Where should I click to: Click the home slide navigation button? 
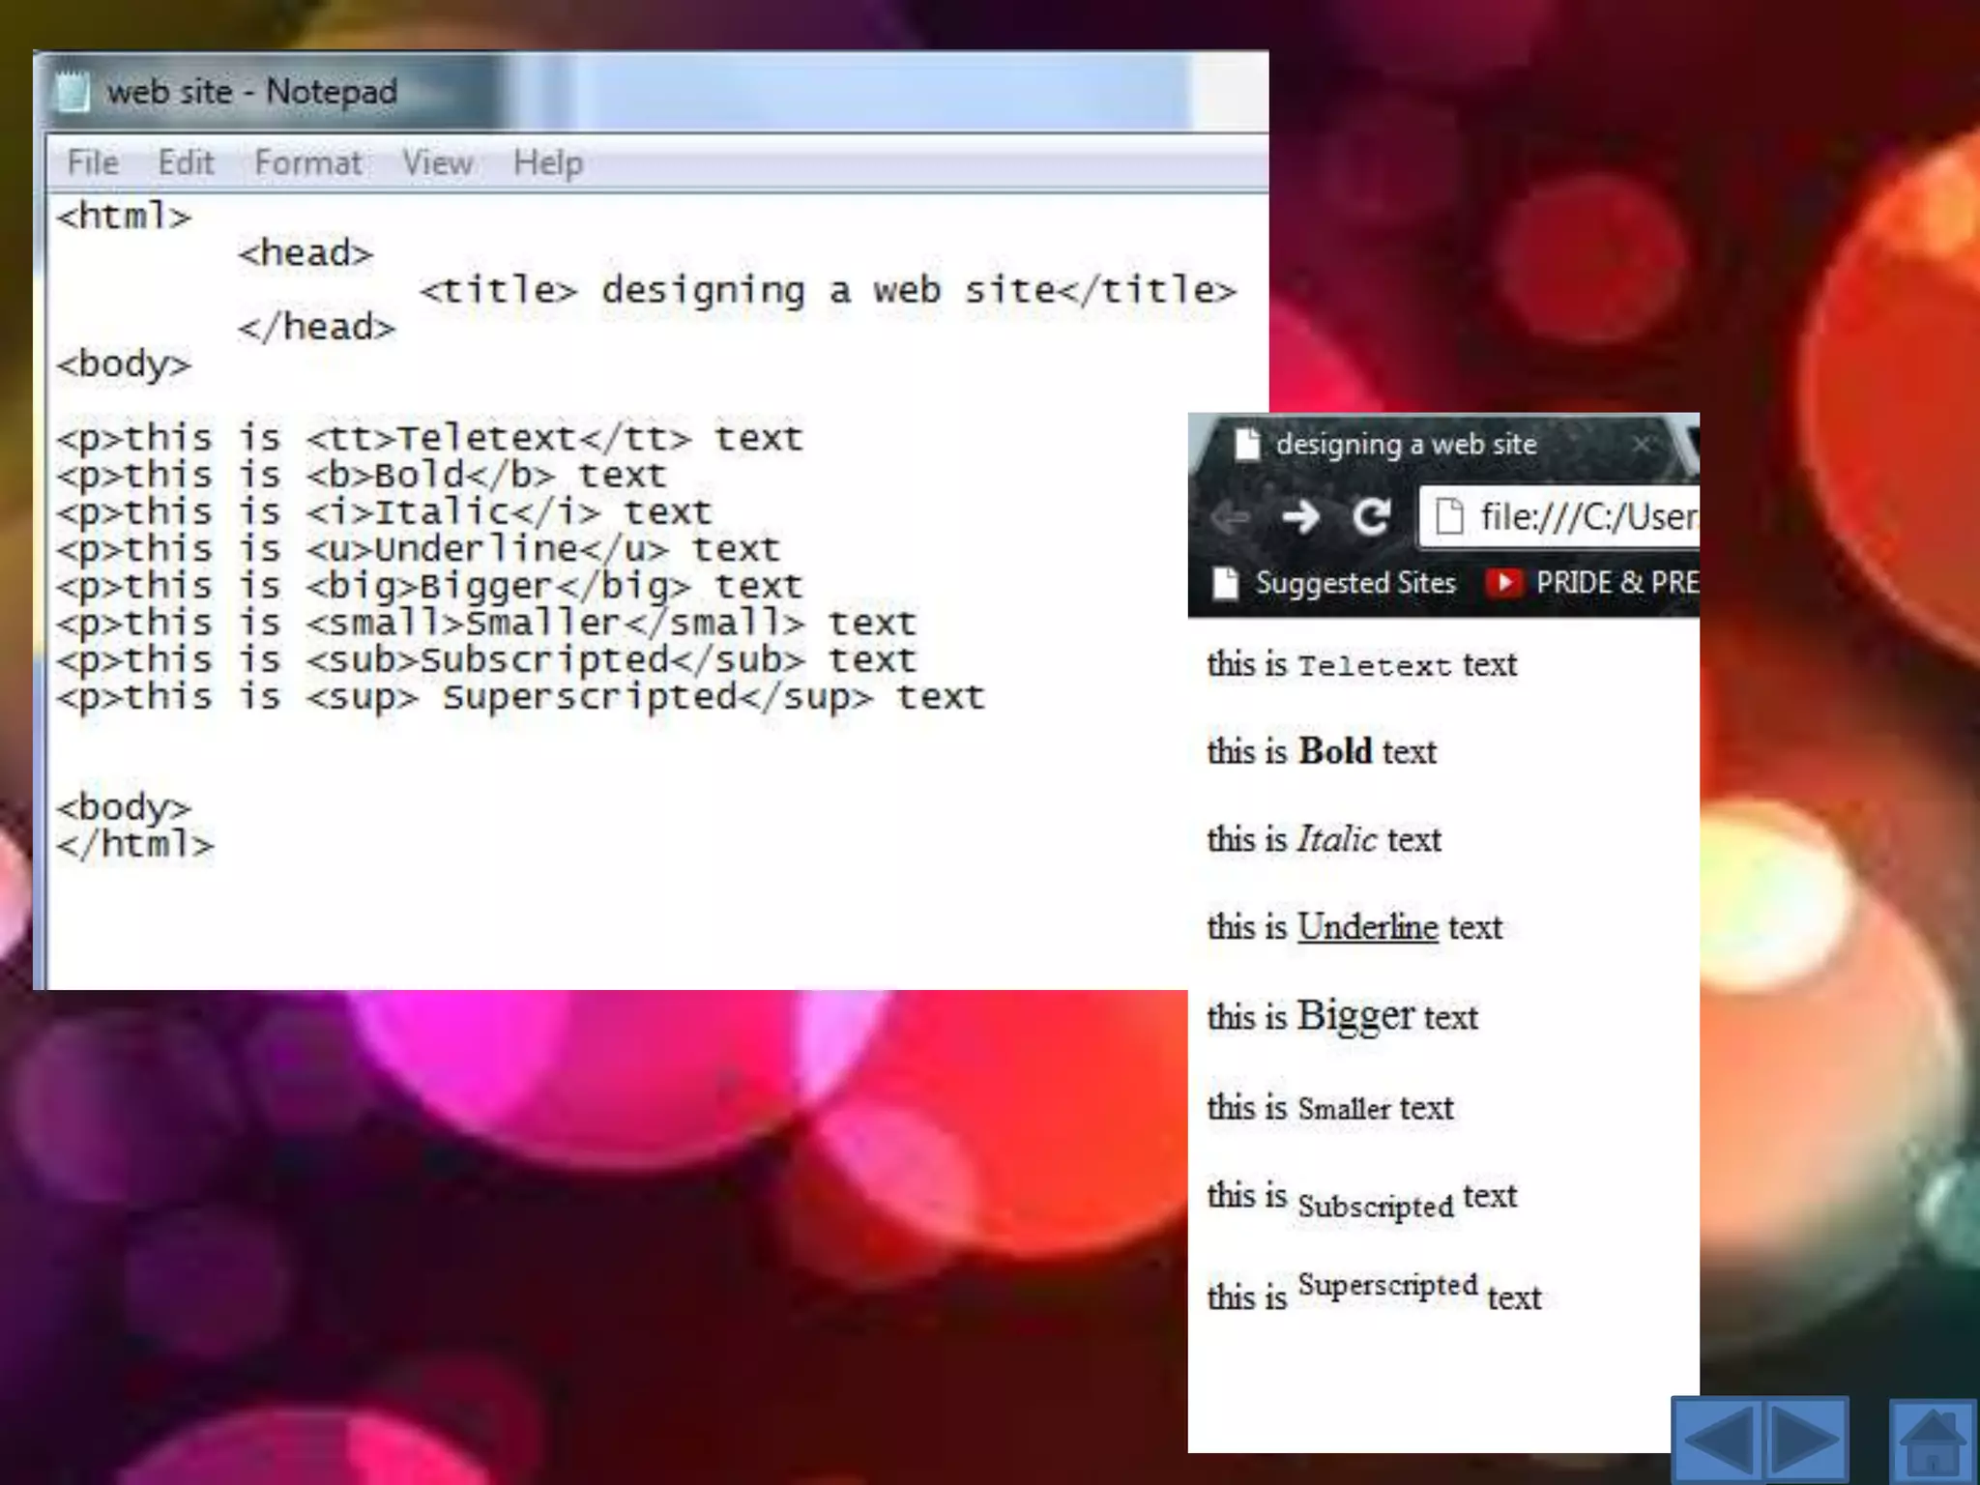point(1933,1441)
